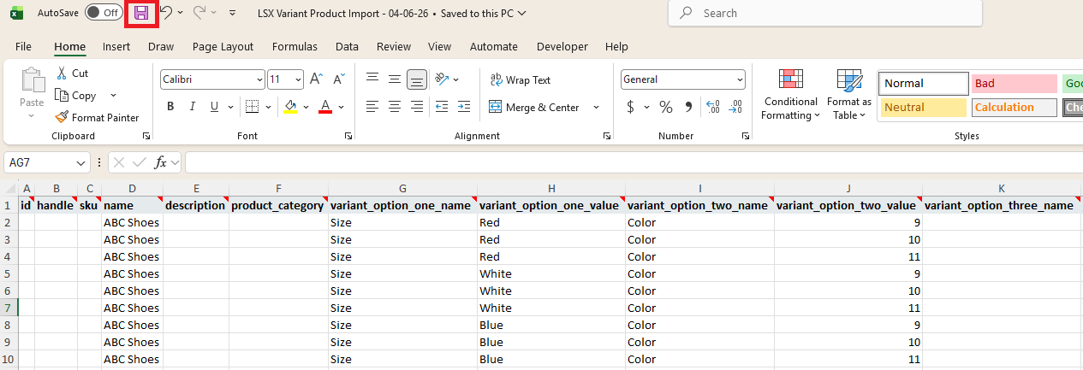Expand the Name Box dropdown arrow

pyautogui.click(x=82, y=162)
